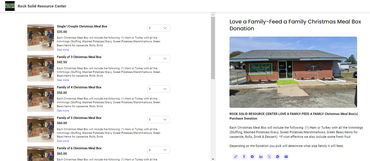Click the Rock Solid Resource Center logo
This screenshot has height=161, width=370.
(10, 6)
